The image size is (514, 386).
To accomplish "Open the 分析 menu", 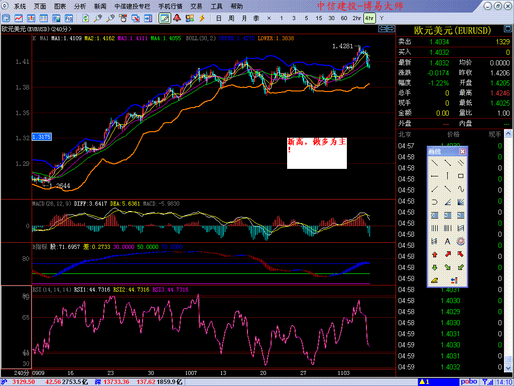I will coord(80,6).
